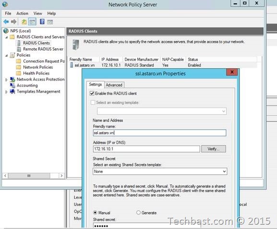Open the Shared Secrets template dropdown
Screen dimensions: 277x229
(x=160, y=171)
